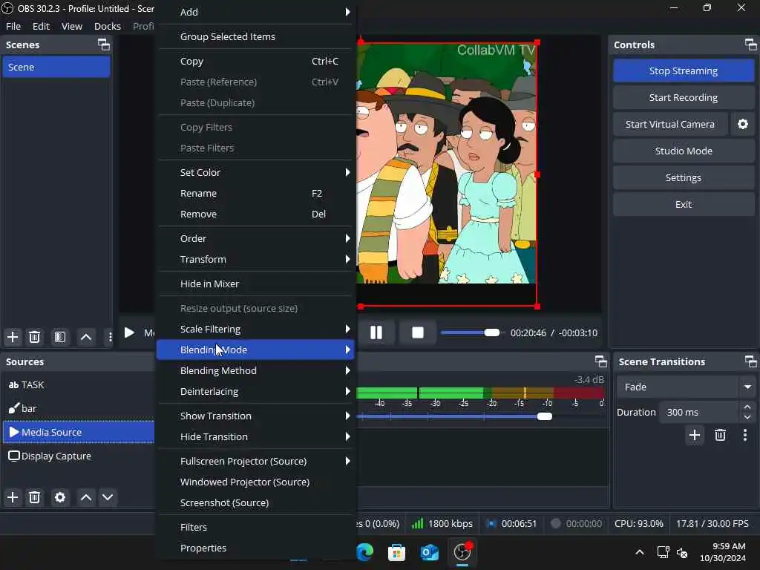Stop the media source playback
Screen dimensions: 760x570
point(418,332)
